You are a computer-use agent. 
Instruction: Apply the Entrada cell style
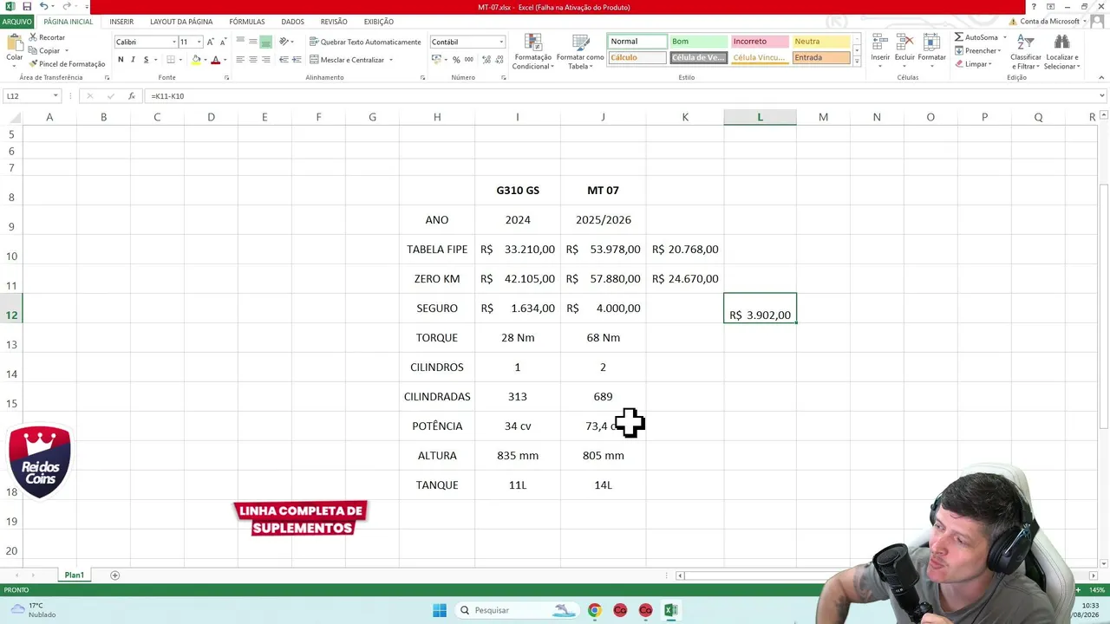tap(820, 58)
